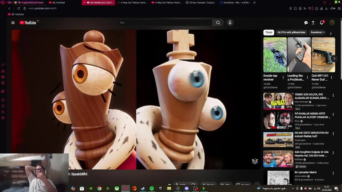342x192 pixels.
Task: Open Discord from the taskbar
Action: [187, 189]
